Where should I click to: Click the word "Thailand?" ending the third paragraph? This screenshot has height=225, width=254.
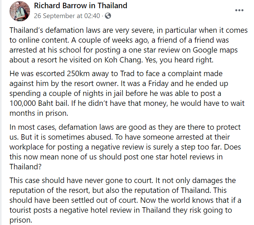(x=26, y=167)
